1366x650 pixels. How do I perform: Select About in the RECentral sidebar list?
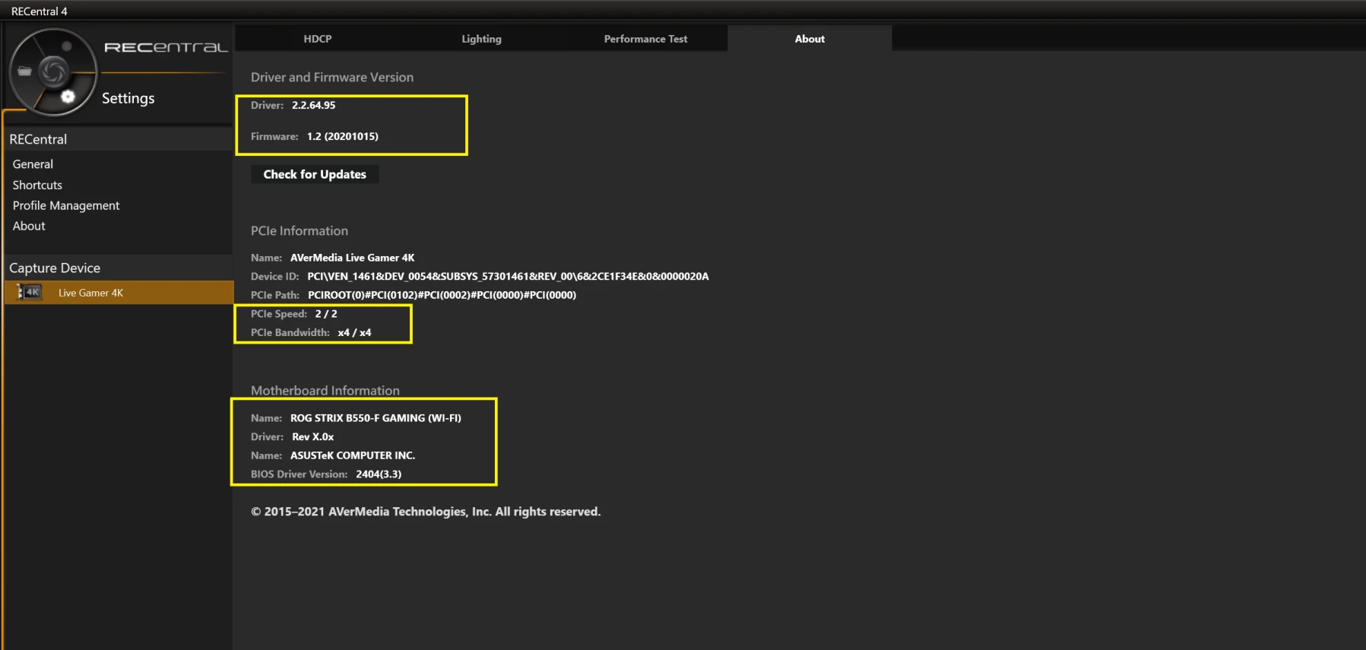(x=29, y=226)
